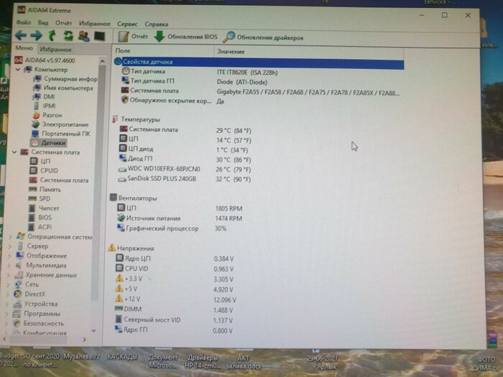Viewport: 503px width, 377px height.
Task: Expand the Сеть tree node
Action: [x=9, y=284]
